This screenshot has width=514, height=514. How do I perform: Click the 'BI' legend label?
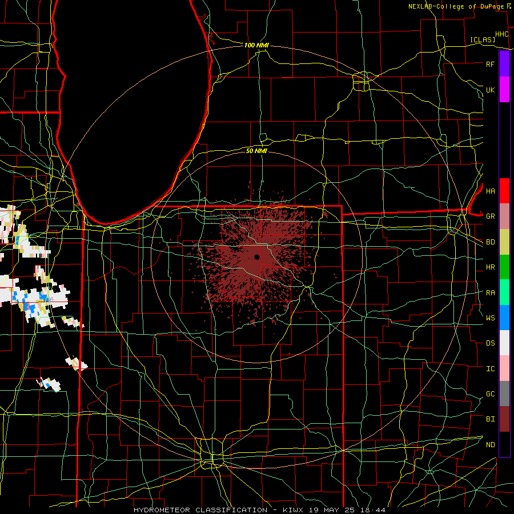pos(490,419)
